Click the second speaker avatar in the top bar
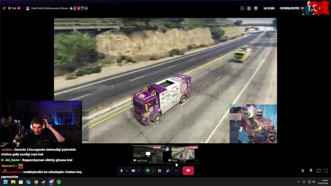Viewport: 331px width, 186px height. 249,8
